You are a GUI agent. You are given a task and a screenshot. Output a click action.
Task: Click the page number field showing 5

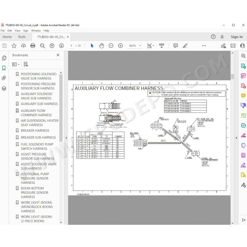click(71, 46)
